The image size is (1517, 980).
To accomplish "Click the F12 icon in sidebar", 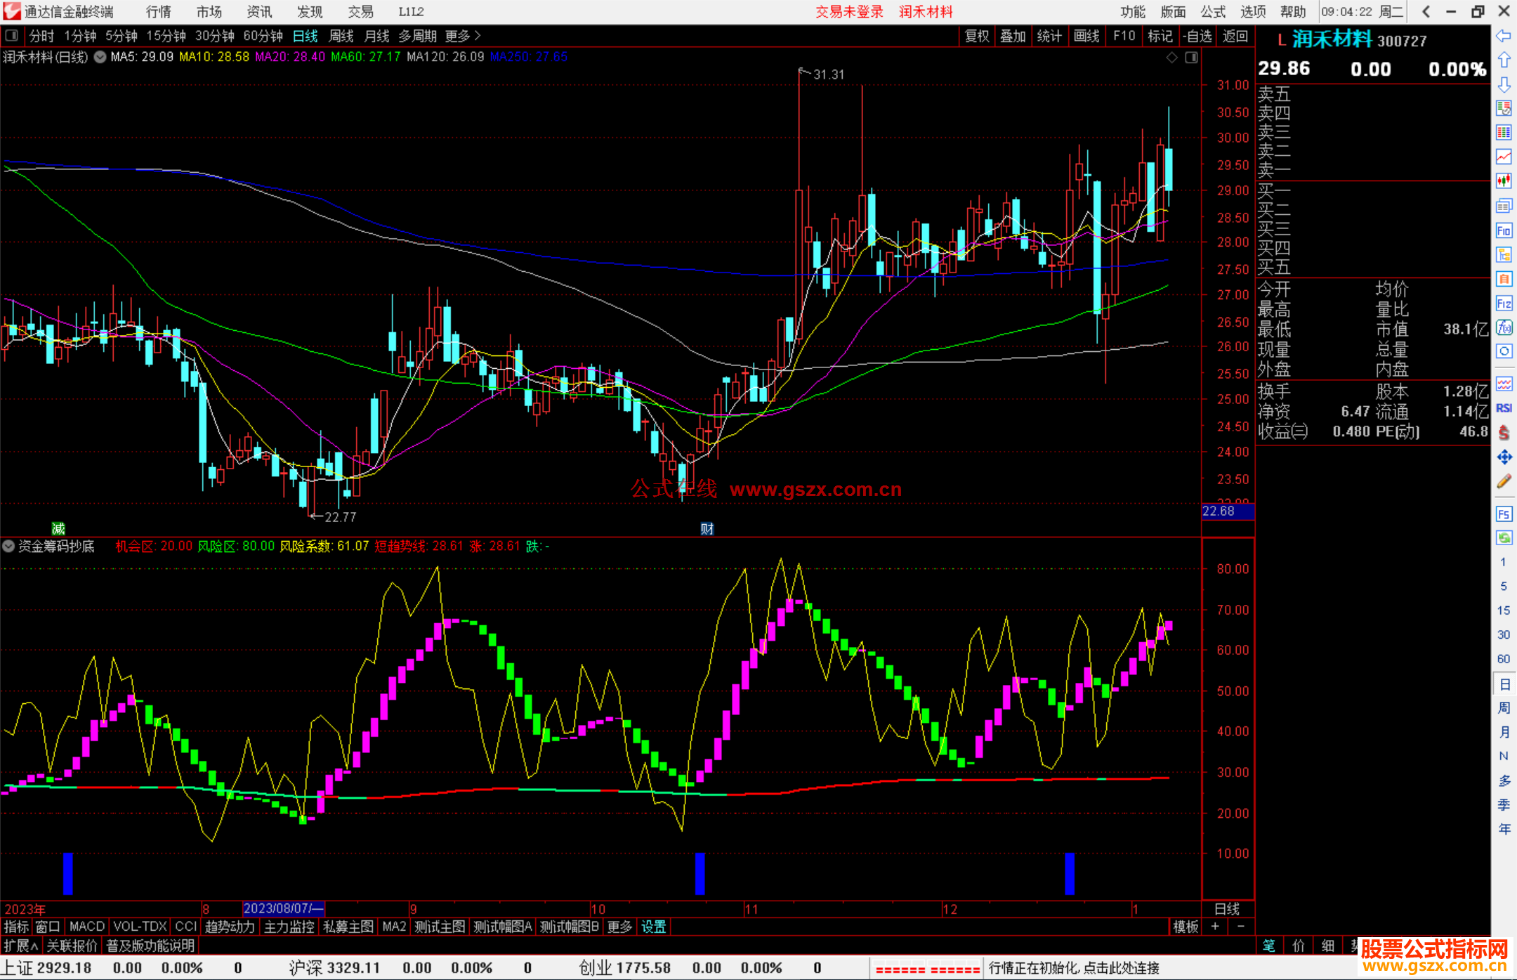I will click(x=1504, y=303).
